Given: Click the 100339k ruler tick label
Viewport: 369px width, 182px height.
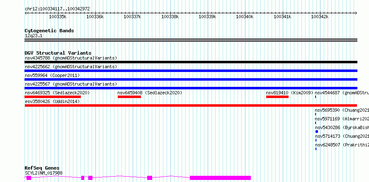Looking at the screenshot, I should point(207,17).
